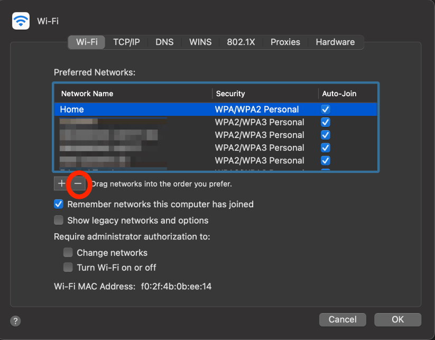The height and width of the screenshot is (340, 435).
Task: Select the WINS tab
Action: pyautogui.click(x=200, y=42)
